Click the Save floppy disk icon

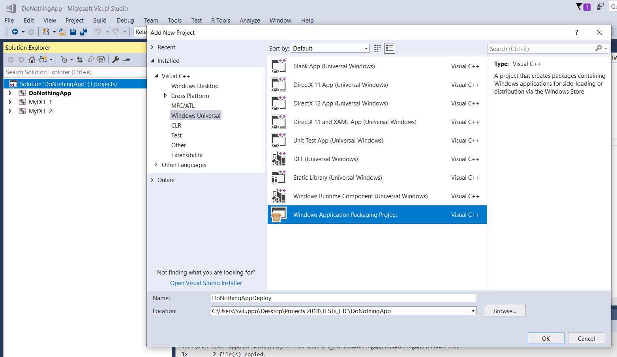coord(73,32)
